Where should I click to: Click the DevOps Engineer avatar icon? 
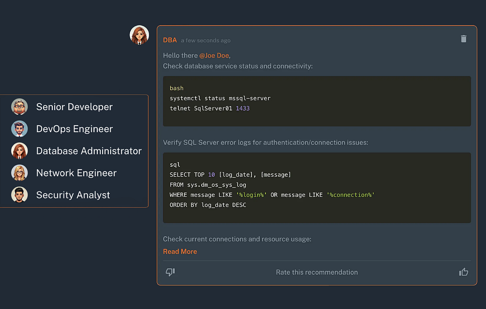tap(19, 129)
